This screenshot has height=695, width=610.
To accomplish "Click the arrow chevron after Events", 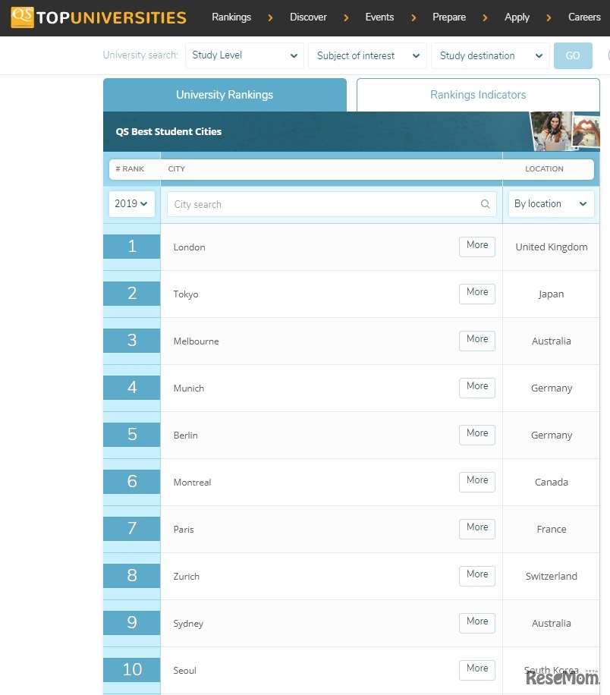I will pos(413,17).
